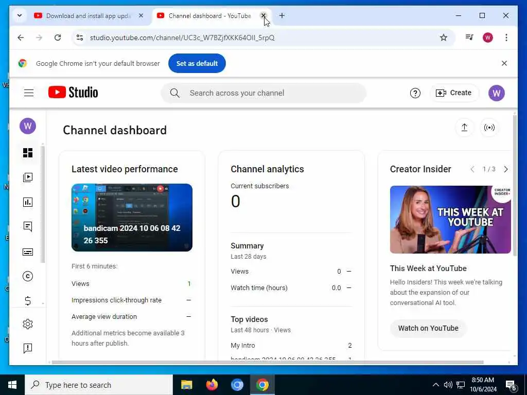Click the sidebar navigation scrollbar
527x395 pixels.
pos(43,204)
